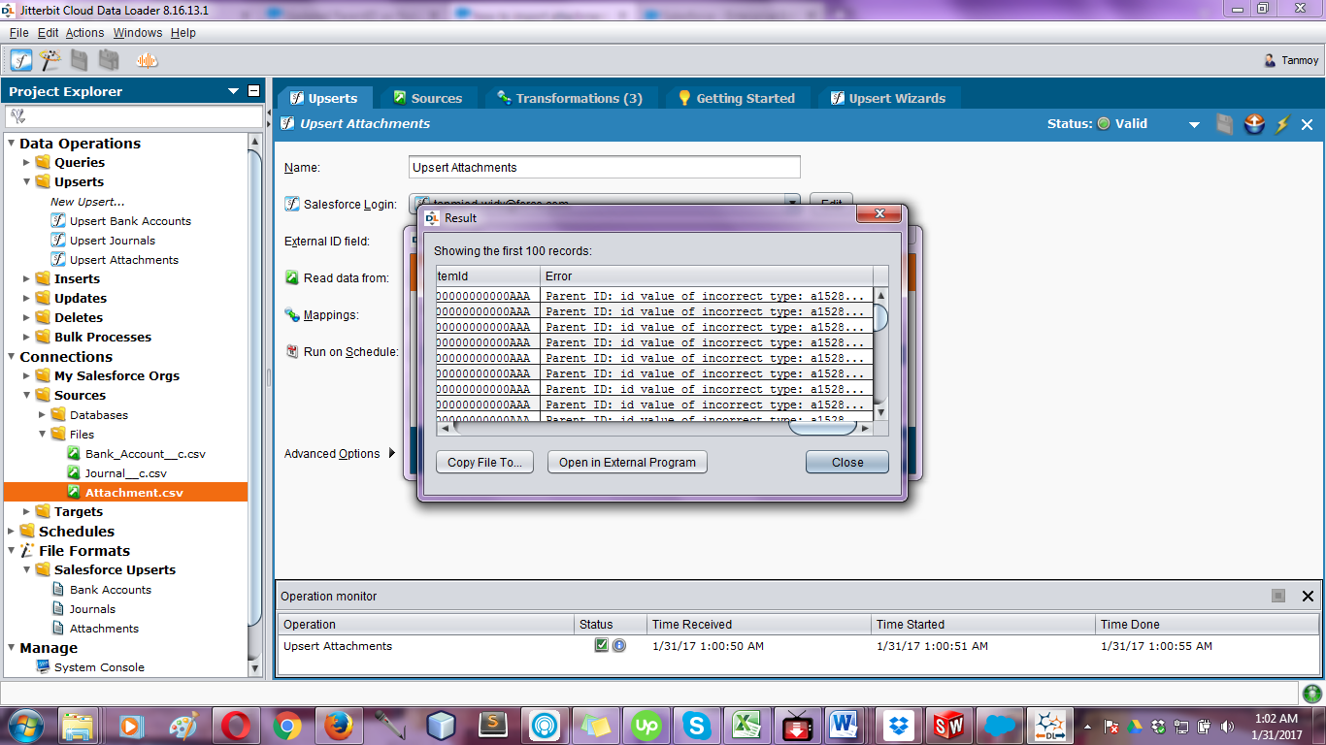Open the Help menu

pyautogui.click(x=183, y=32)
